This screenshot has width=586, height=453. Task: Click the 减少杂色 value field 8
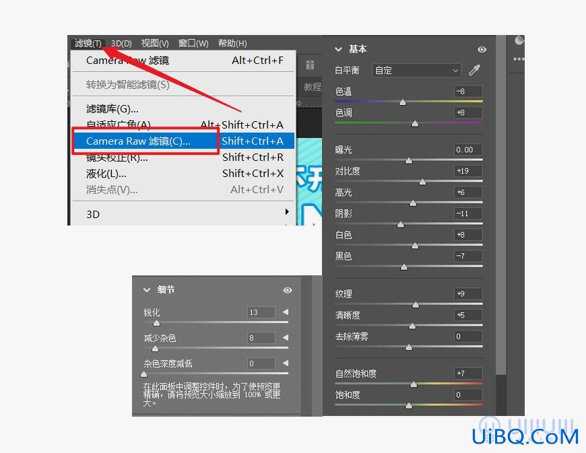click(x=261, y=338)
